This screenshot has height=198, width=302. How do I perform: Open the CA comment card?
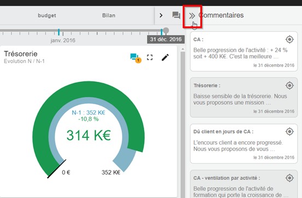(244, 51)
